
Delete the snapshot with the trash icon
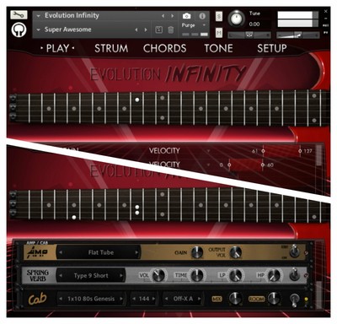coord(171,30)
